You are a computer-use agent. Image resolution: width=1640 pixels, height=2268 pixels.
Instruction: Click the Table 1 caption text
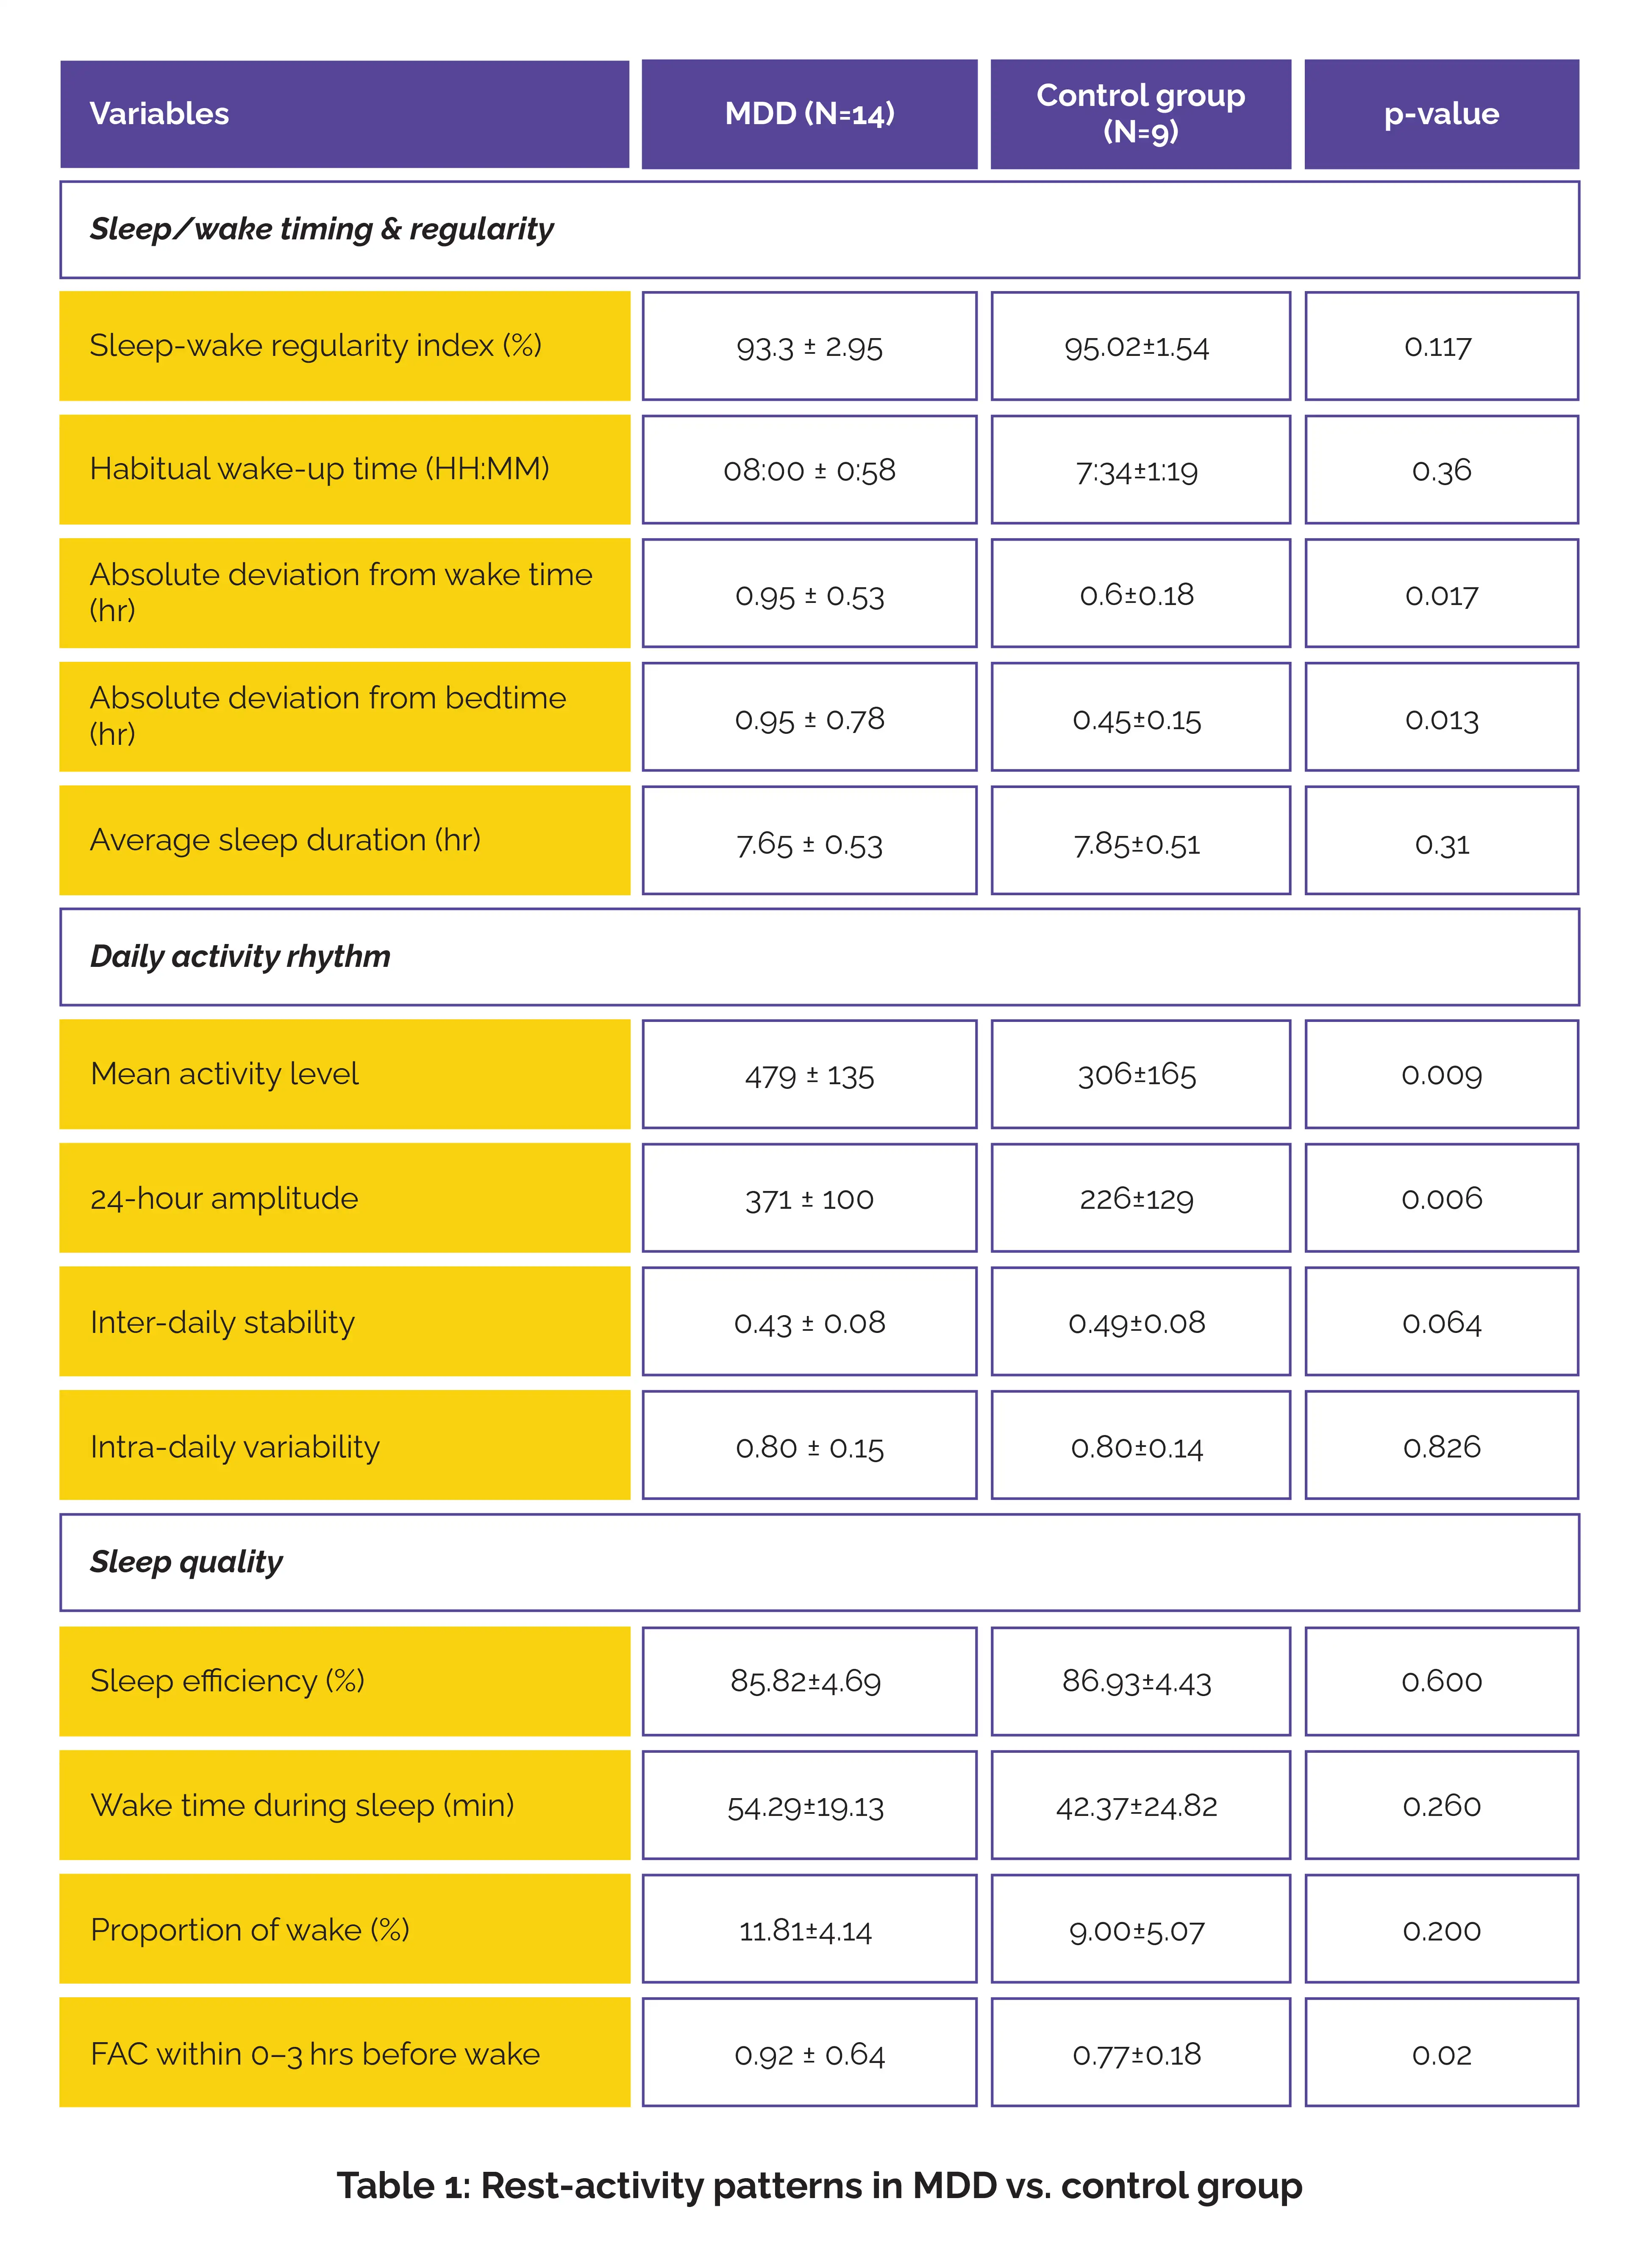tap(819, 2186)
